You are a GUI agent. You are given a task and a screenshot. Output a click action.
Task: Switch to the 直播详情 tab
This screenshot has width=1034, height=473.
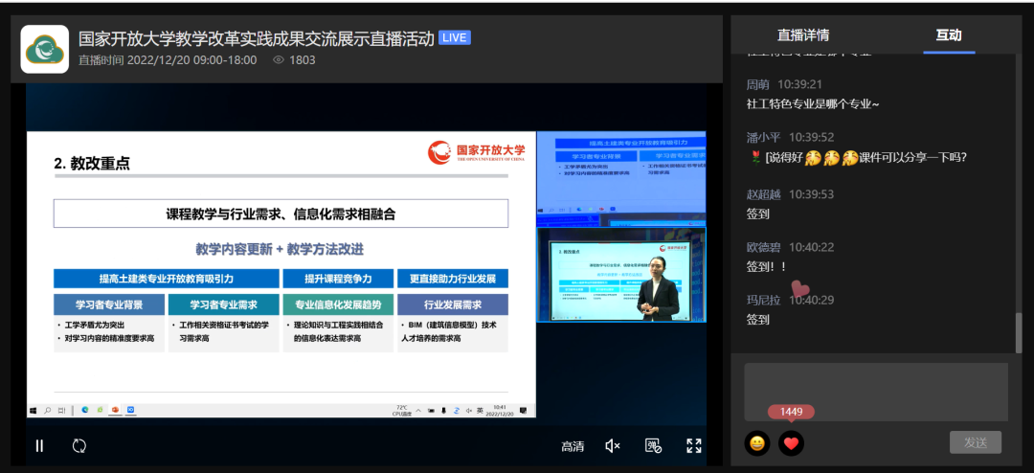(802, 35)
